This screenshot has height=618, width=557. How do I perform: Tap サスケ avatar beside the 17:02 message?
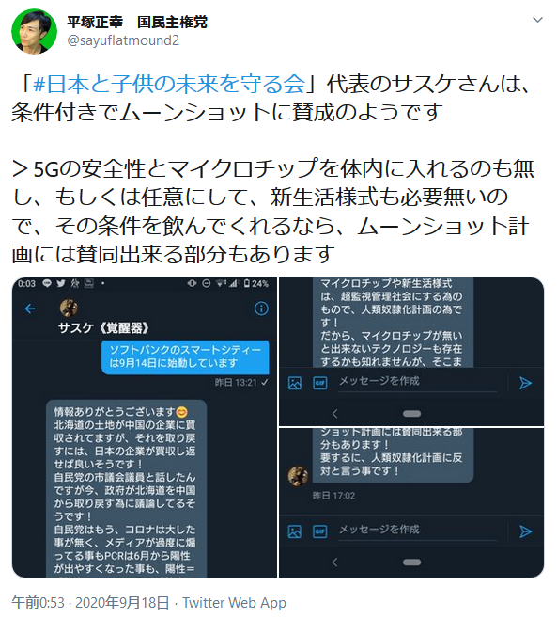point(298,475)
